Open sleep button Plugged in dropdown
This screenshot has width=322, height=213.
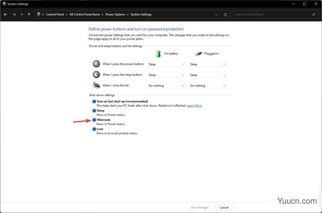[208, 75]
